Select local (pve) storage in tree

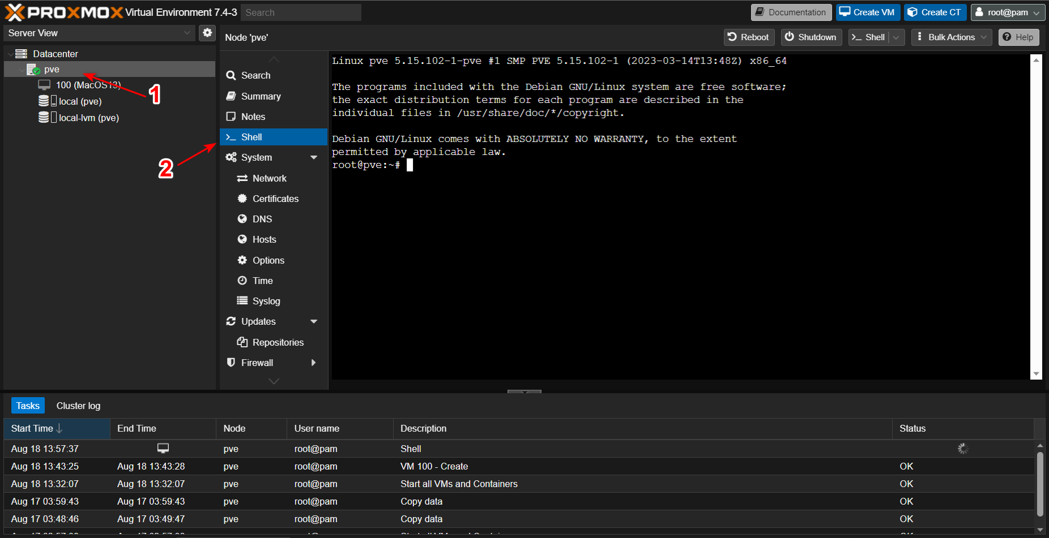(x=80, y=102)
